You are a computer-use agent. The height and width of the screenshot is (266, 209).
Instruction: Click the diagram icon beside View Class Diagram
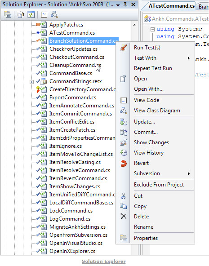click(x=124, y=111)
